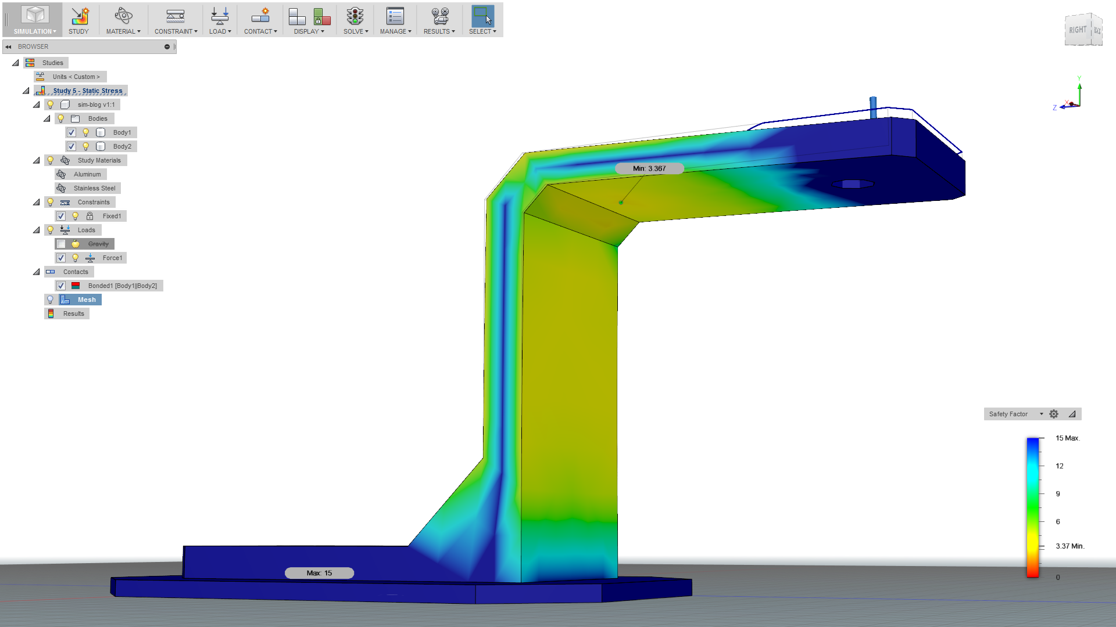1116x627 pixels.
Task: Toggle Force1 load checkbox
Action: point(61,257)
